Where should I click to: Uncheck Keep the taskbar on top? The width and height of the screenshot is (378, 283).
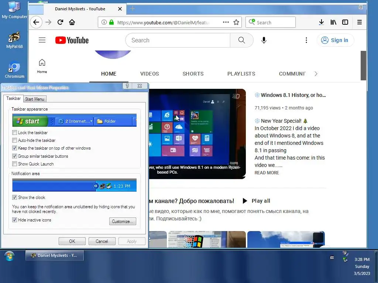click(x=14, y=148)
